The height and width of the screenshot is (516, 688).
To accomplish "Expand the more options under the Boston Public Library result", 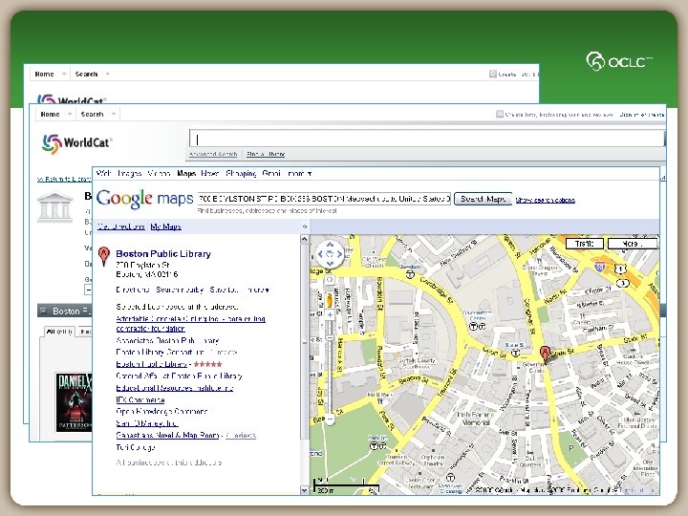I will pos(258,290).
